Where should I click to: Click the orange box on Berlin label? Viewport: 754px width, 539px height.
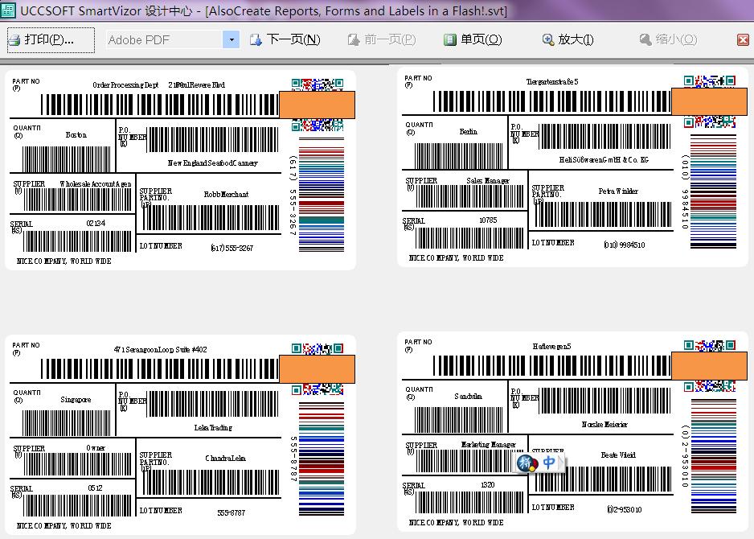click(709, 101)
